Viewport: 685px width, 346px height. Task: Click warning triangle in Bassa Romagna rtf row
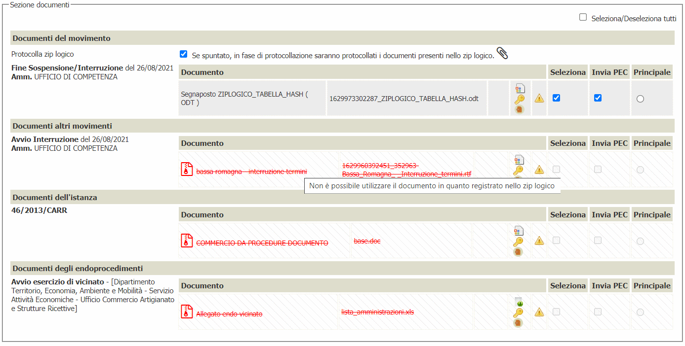[539, 170]
